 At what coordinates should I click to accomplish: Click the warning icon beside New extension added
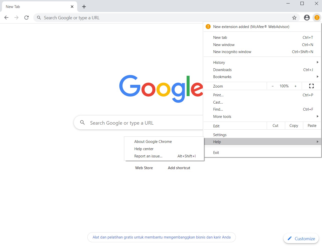[208, 27]
